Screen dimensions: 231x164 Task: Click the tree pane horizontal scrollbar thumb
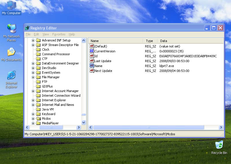[51, 127]
